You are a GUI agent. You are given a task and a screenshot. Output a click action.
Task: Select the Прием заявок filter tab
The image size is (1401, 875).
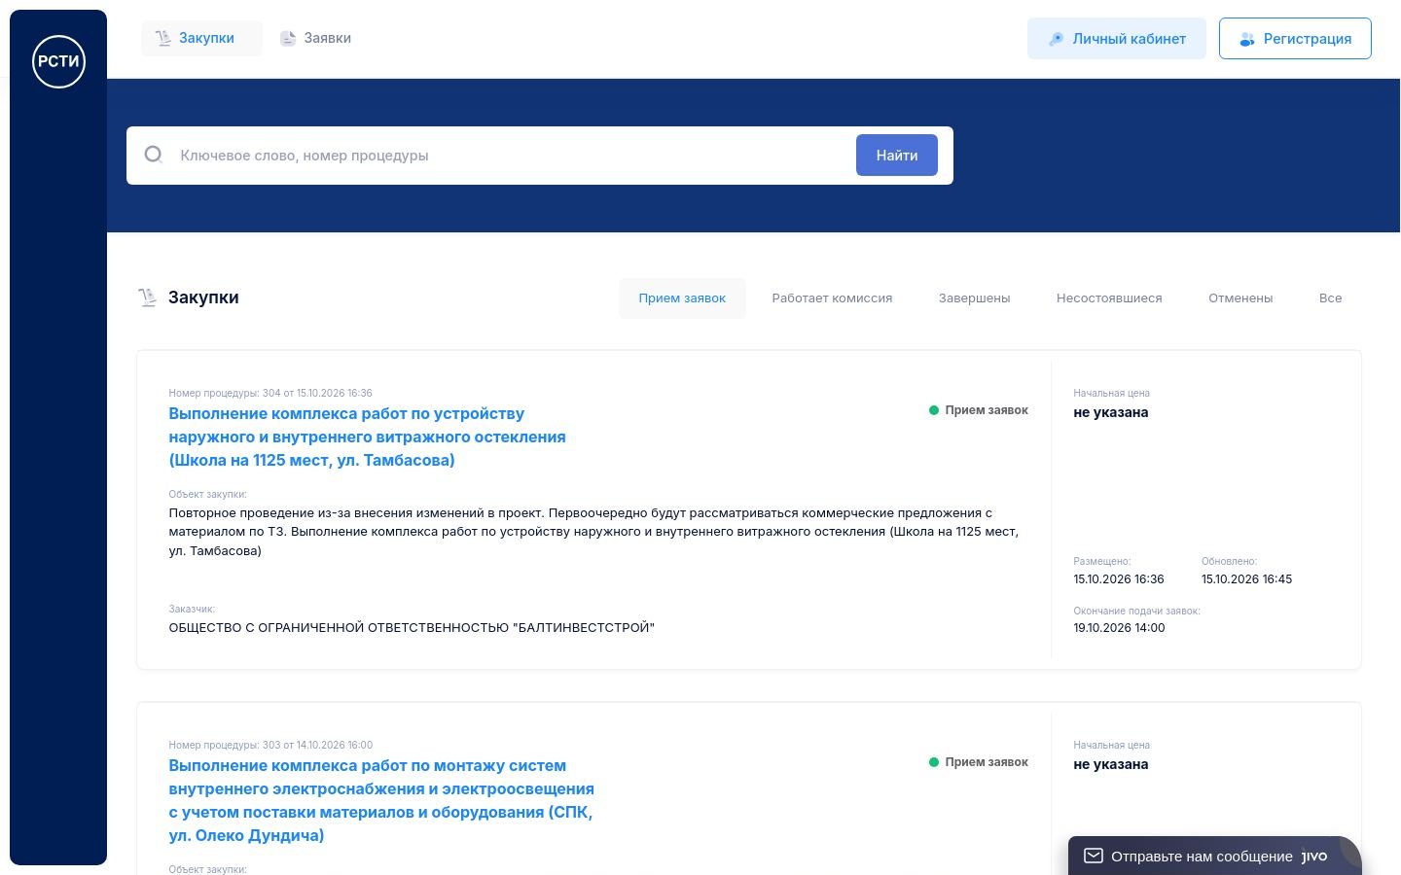(x=682, y=298)
